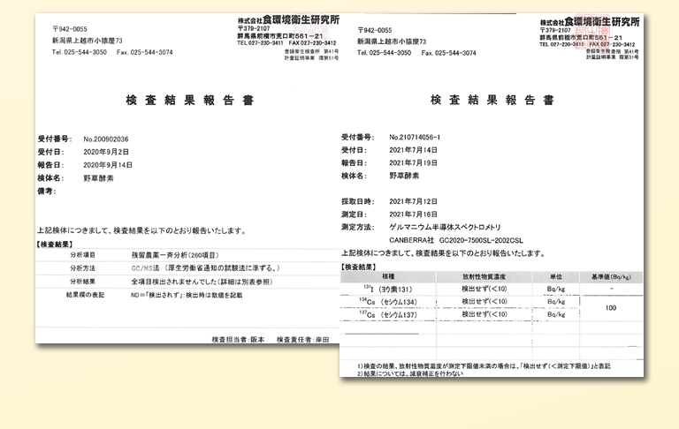
Task: Select ゲルマニウム半導体スペクトロメトリ text
Action: pyautogui.click(x=445, y=227)
